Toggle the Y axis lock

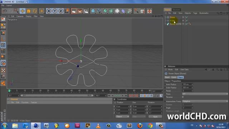55,11
